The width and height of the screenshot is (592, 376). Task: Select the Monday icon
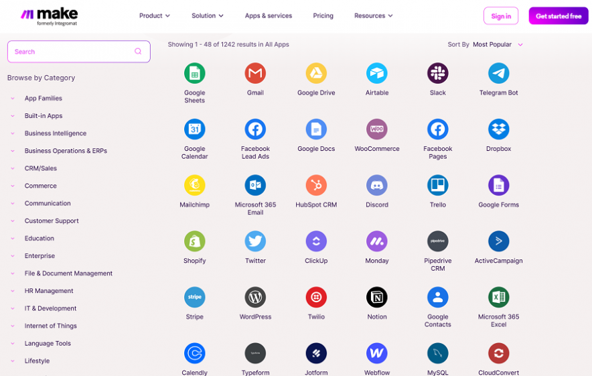(x=377, y=241)
